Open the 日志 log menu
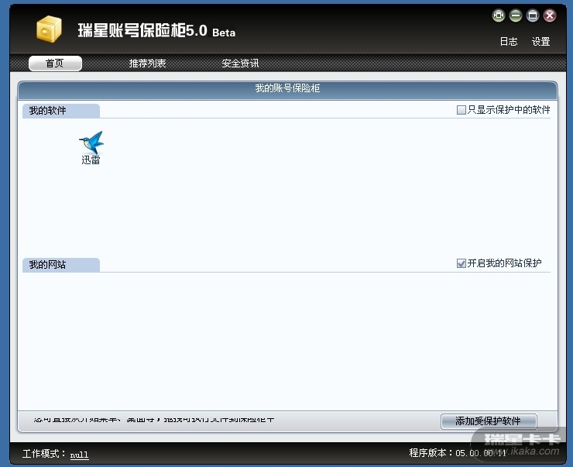The image size is (573, 467). [x=509, y=42]
